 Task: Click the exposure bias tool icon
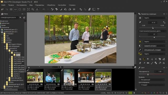click(140, 22)
